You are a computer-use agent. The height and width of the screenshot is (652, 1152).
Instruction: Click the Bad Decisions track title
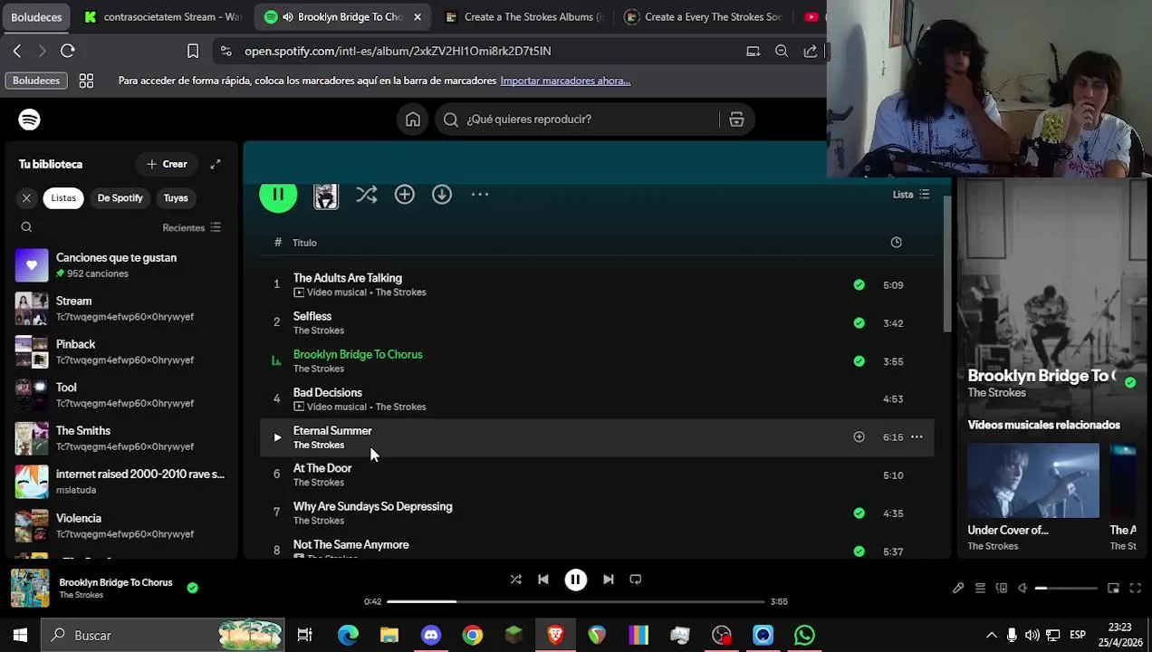(x=328, y=392)
